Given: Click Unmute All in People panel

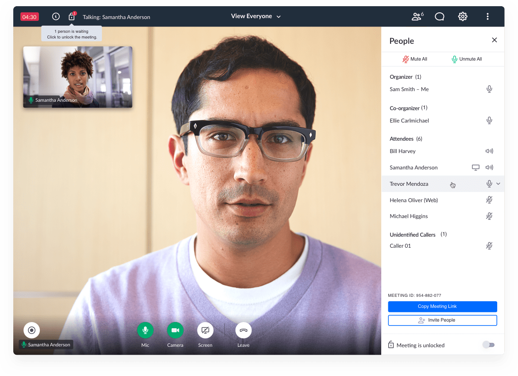Looking at the screenshot, I should click(466, 59).
